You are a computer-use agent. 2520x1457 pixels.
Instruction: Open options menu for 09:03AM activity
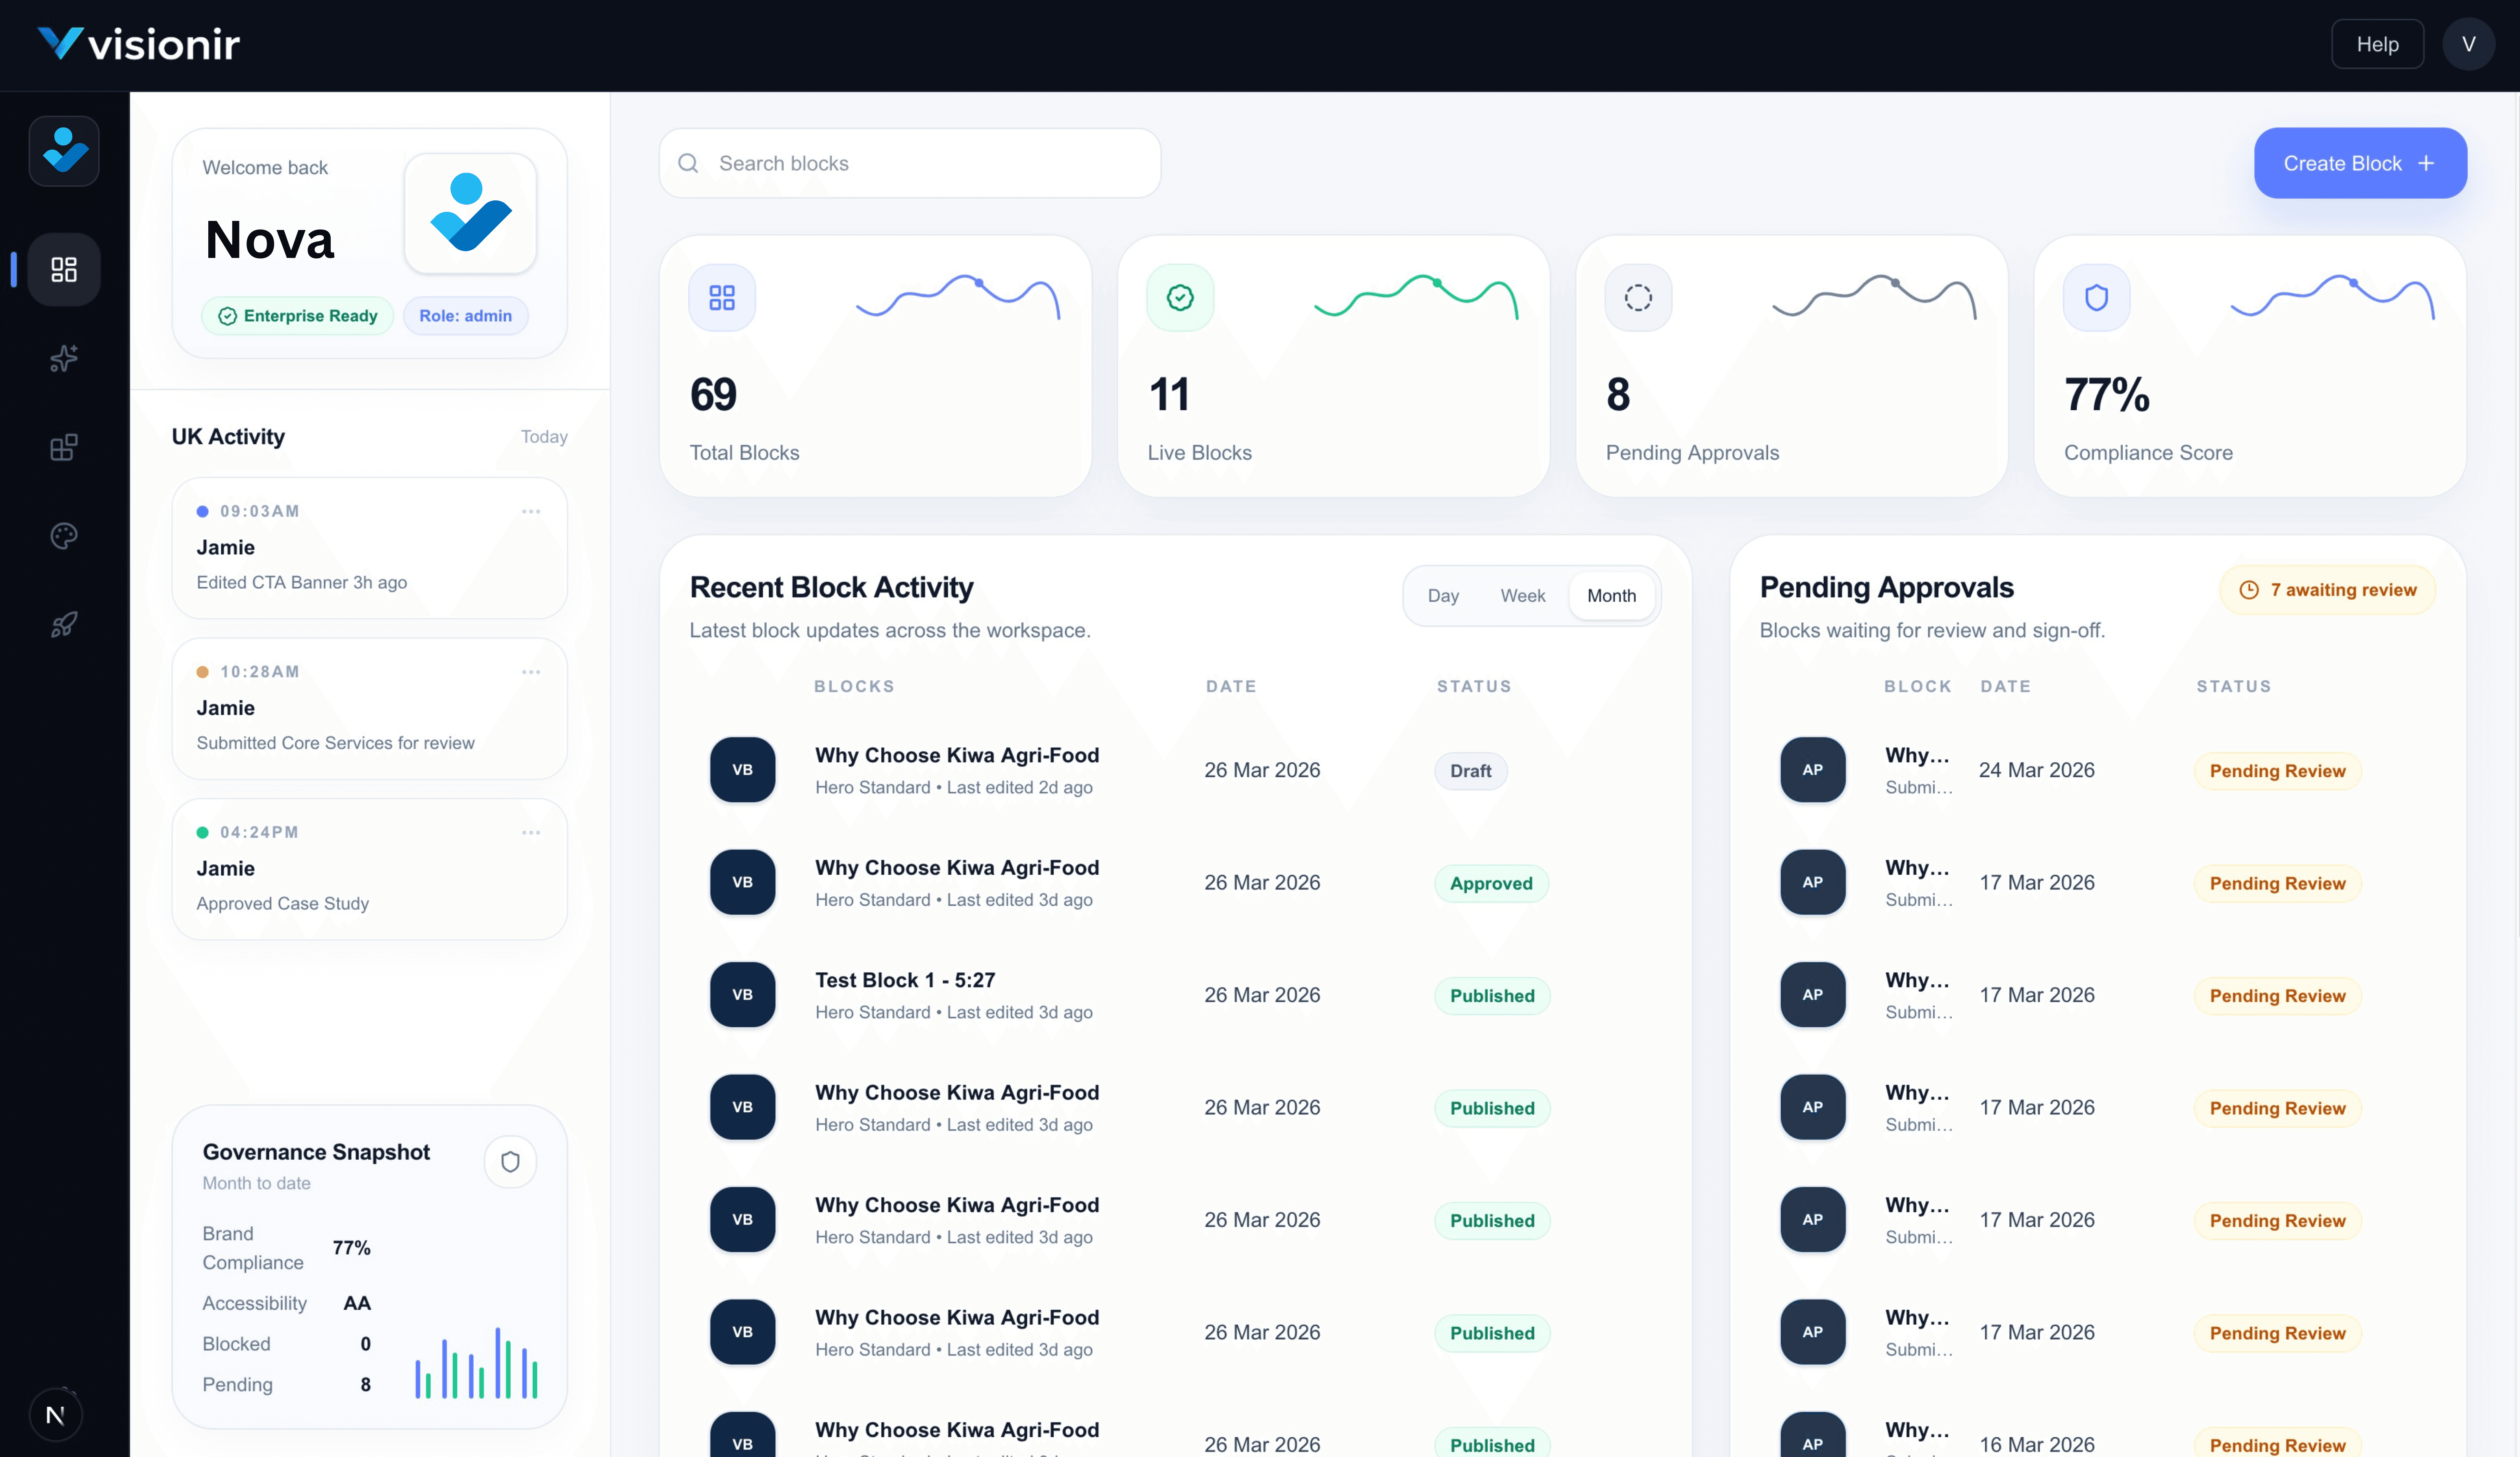(531, 511)
